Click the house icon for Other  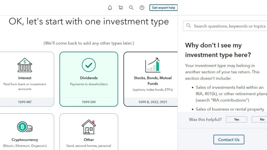[x=88, y=127]
